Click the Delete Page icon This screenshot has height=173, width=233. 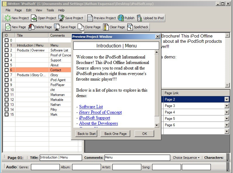31,27
